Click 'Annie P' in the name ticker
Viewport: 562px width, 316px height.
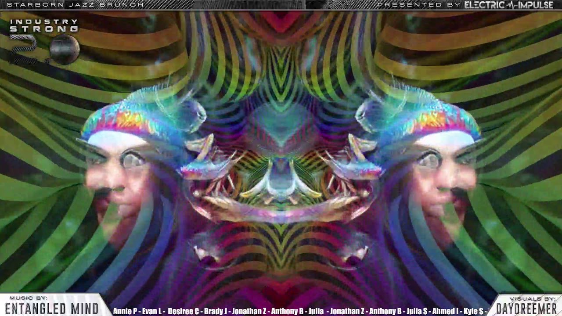tap(125, 311)
